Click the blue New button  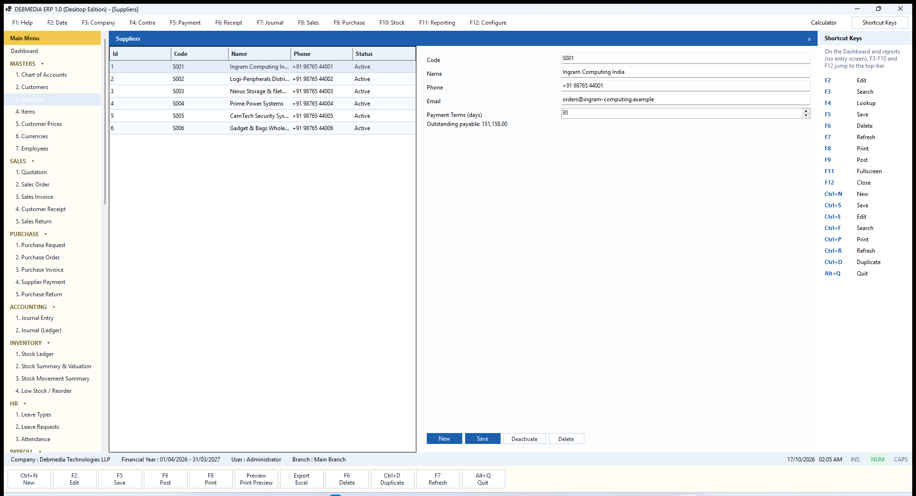(x=444, y=439)
